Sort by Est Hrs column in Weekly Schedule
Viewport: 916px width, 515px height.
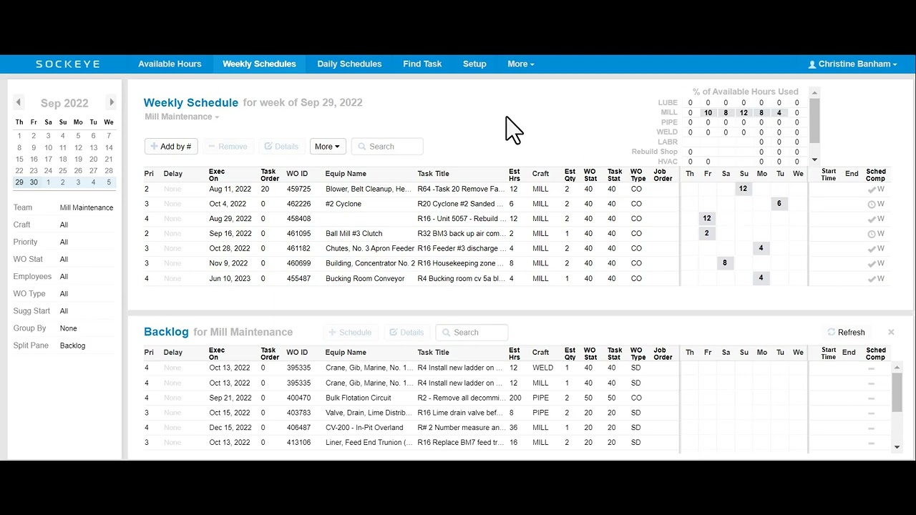[x=514, y=174]
